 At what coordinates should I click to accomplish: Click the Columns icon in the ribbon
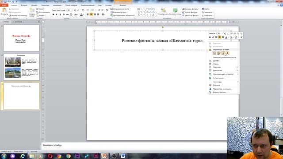pos(103,15)
